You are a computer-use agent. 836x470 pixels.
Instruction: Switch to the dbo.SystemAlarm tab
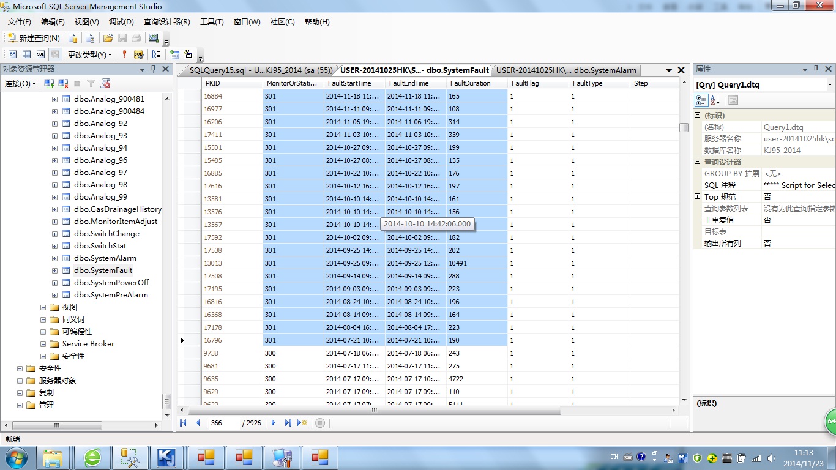coord(566,70)
